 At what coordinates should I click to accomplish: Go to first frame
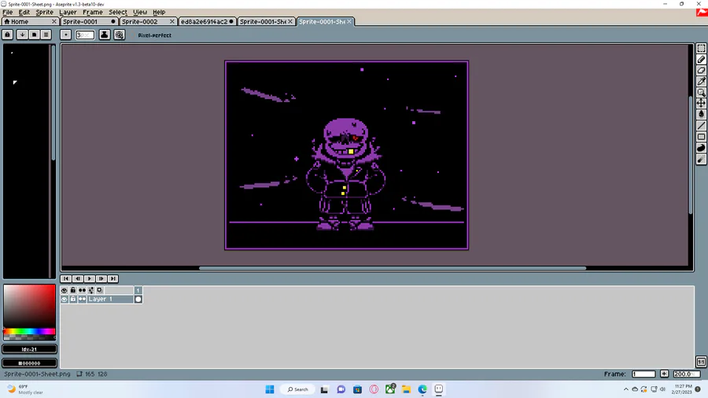66,279
